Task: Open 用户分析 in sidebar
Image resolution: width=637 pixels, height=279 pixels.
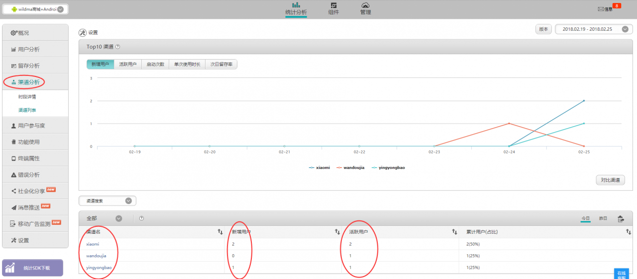Action: point(35,49)
